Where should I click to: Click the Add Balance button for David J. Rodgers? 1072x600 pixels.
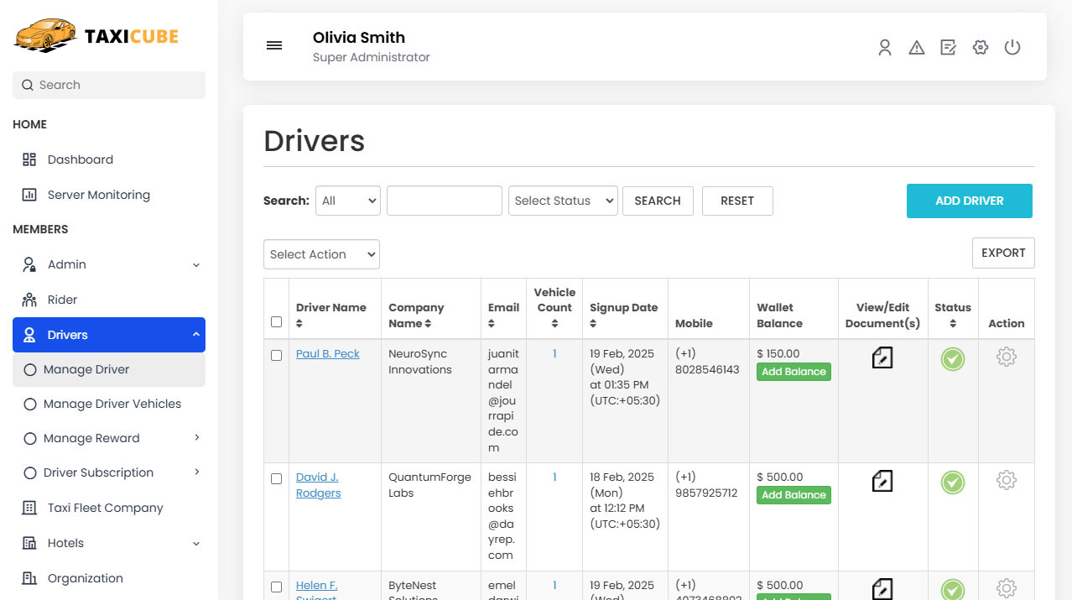click(x=794, y=495)
